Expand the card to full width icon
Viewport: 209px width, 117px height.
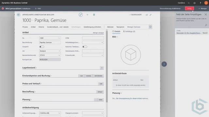point(151,15)
